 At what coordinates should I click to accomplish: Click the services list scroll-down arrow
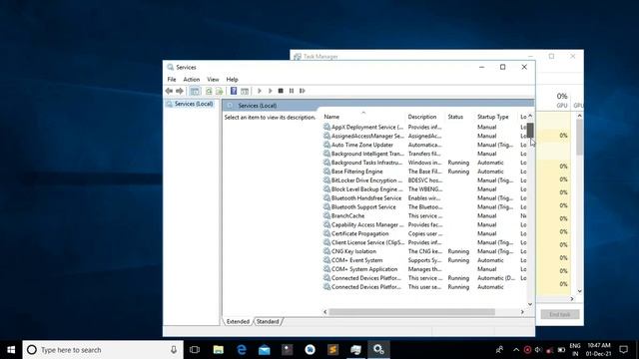(530, 304)
